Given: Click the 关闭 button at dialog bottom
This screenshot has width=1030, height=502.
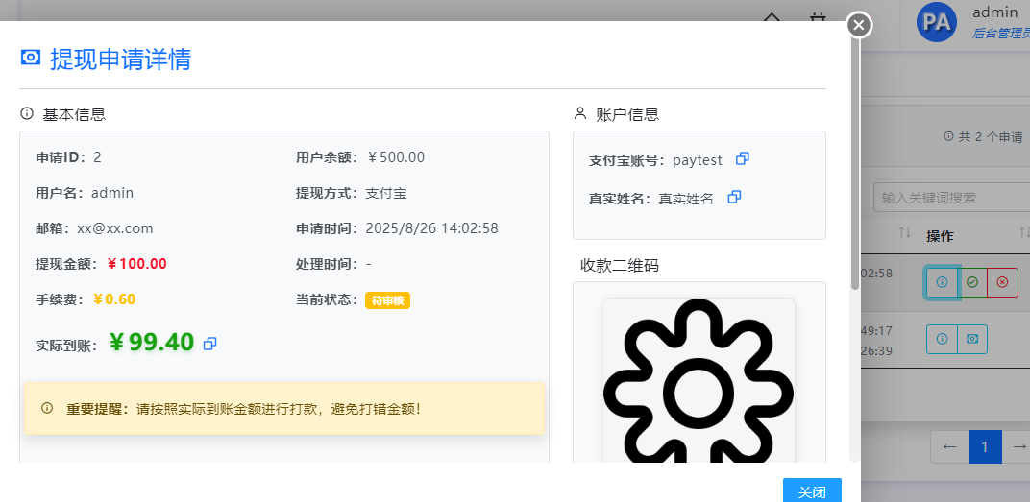Looking at the screenshot, I should (x=812, y=491).
